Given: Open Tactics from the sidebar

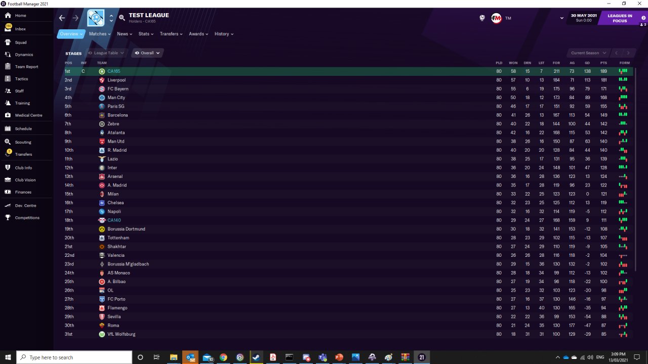Looking at the screenshot, I should point(8,79).
